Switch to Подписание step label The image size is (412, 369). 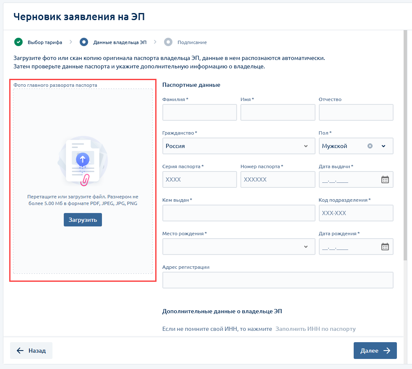pyautogui.click(x=192, y=42)
